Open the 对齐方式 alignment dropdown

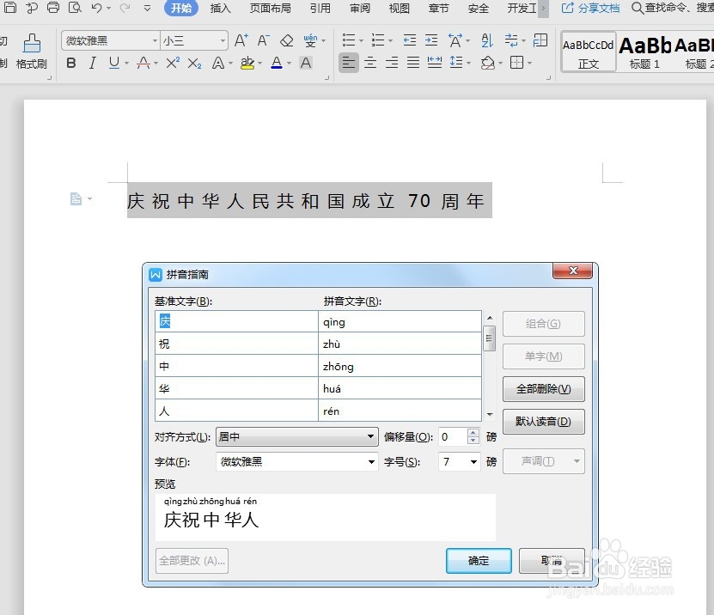[x=371, y=436]
